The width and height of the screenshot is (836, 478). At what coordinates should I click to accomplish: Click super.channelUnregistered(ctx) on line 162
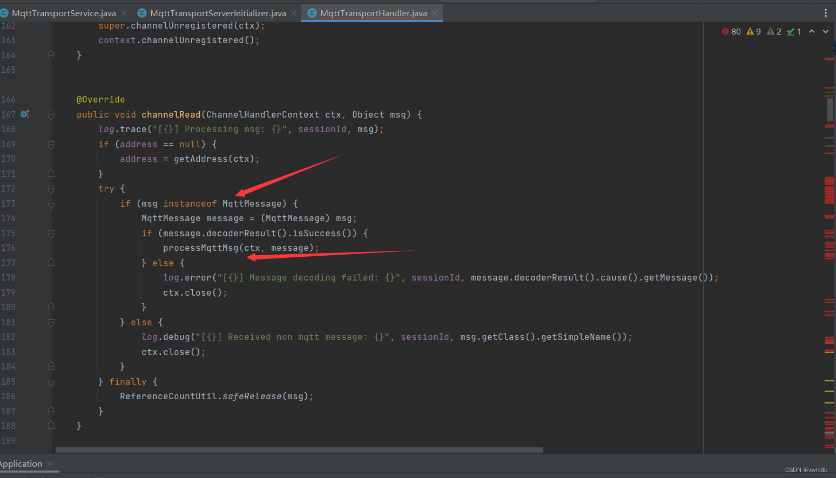click(179, 26)
